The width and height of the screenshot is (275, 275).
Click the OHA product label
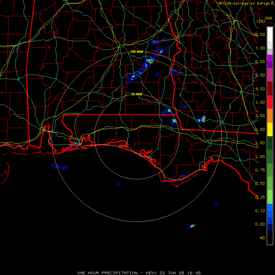(269, 18)
